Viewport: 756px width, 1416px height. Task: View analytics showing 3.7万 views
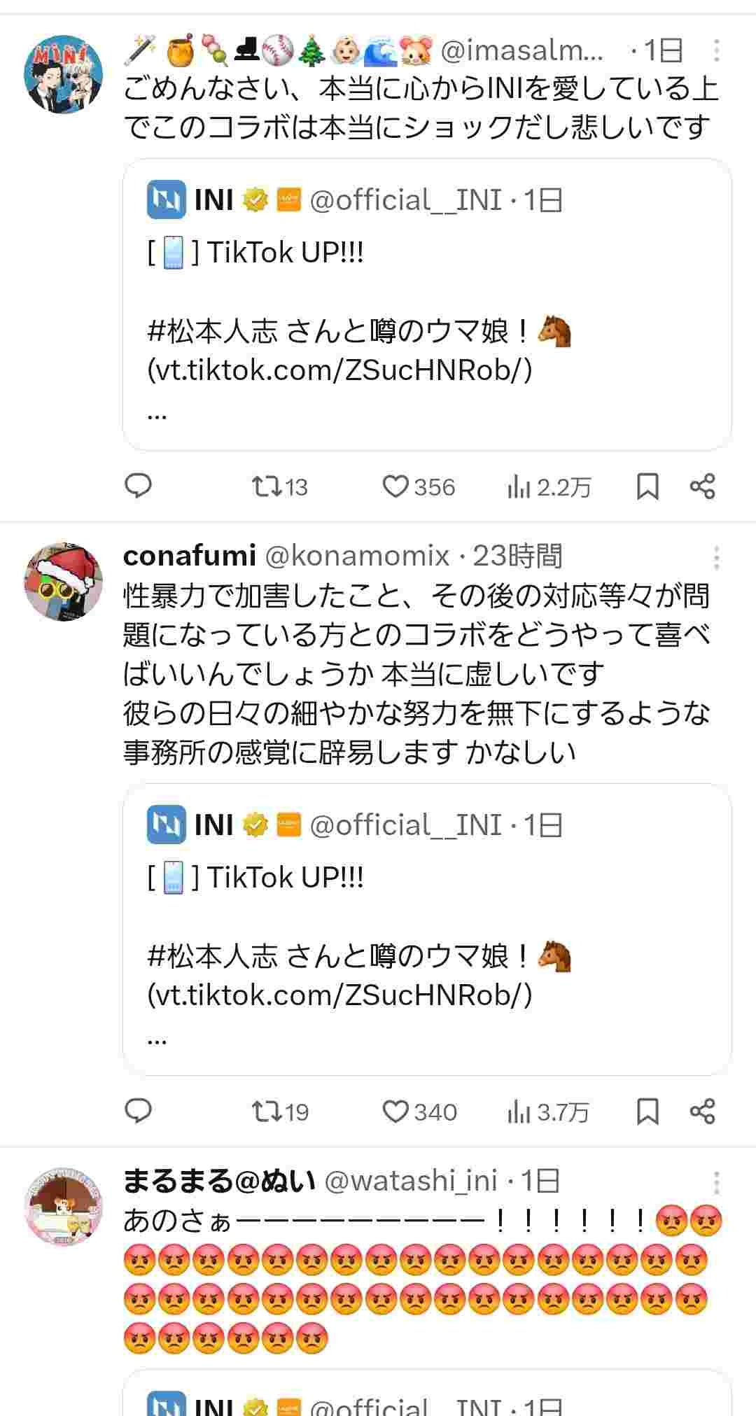coord(547,1112)
